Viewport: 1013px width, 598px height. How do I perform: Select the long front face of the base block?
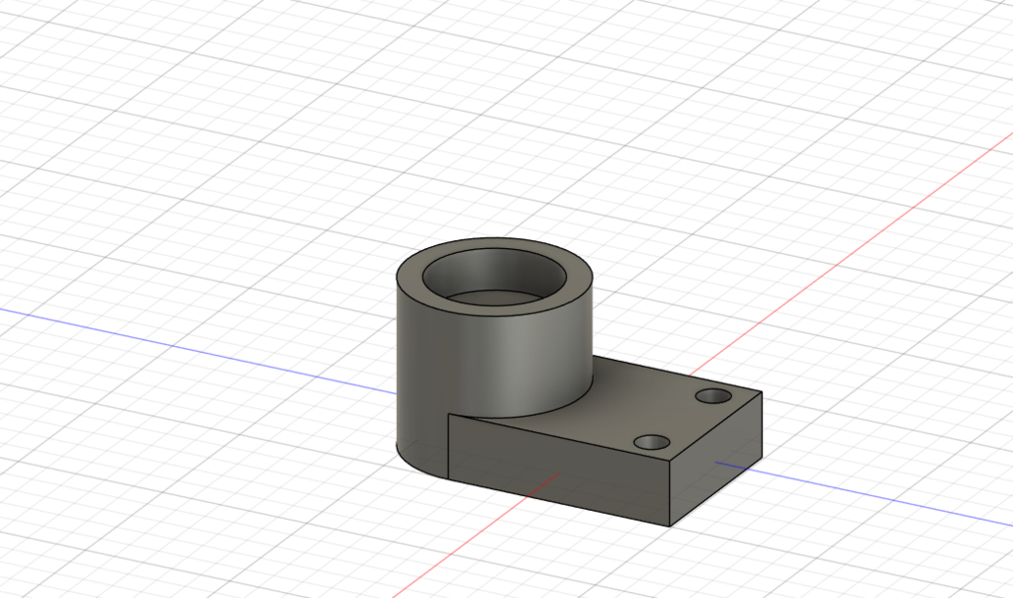point(559,470)
